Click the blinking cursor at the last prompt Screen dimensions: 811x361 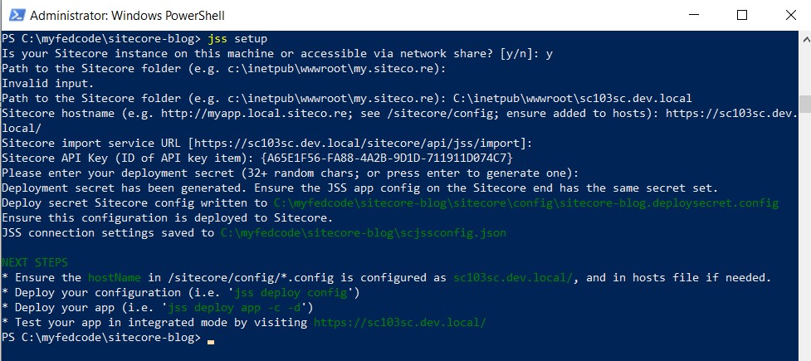[211, 339]
